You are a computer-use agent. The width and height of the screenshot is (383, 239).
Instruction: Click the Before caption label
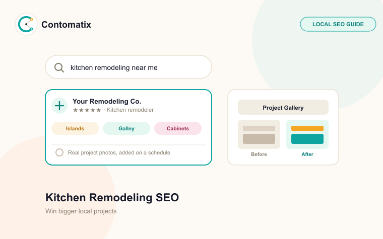259,154
